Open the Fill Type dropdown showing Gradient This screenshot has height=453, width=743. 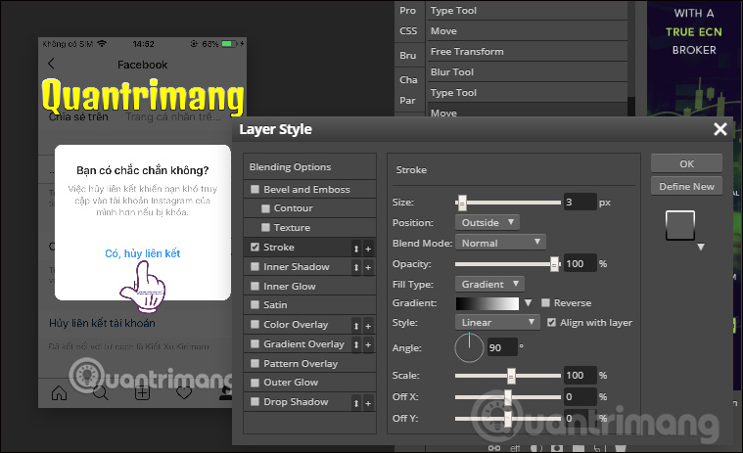[489, 284]
